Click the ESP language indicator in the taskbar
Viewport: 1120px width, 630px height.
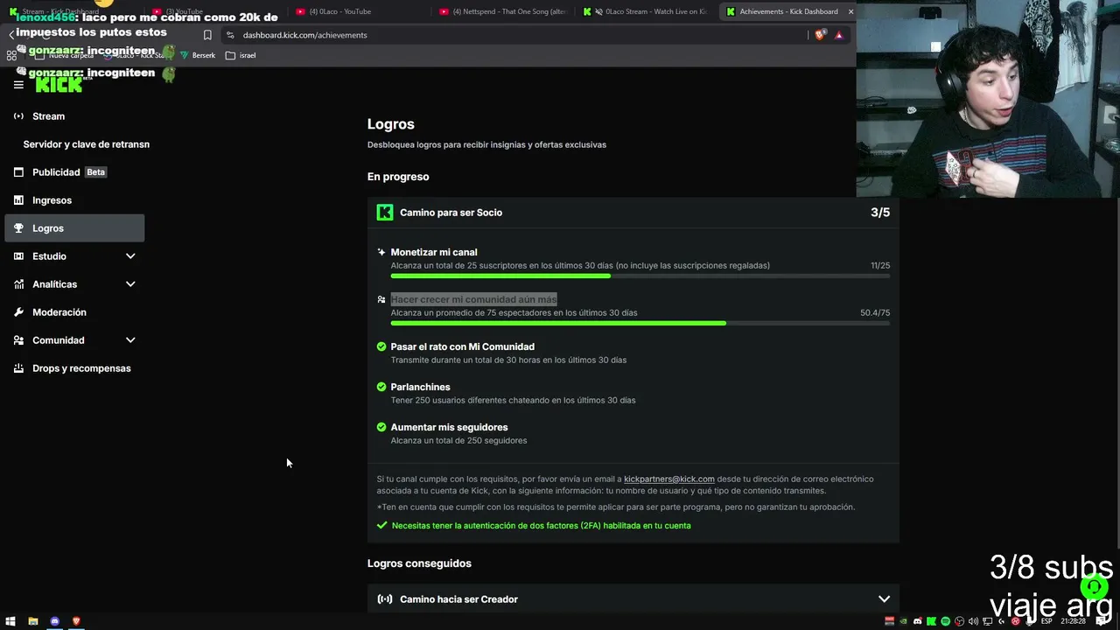(1046, 621)
